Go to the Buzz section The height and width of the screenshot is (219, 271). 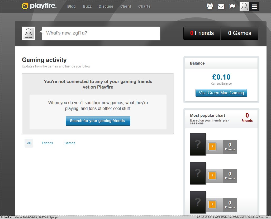tap(87, 6)
